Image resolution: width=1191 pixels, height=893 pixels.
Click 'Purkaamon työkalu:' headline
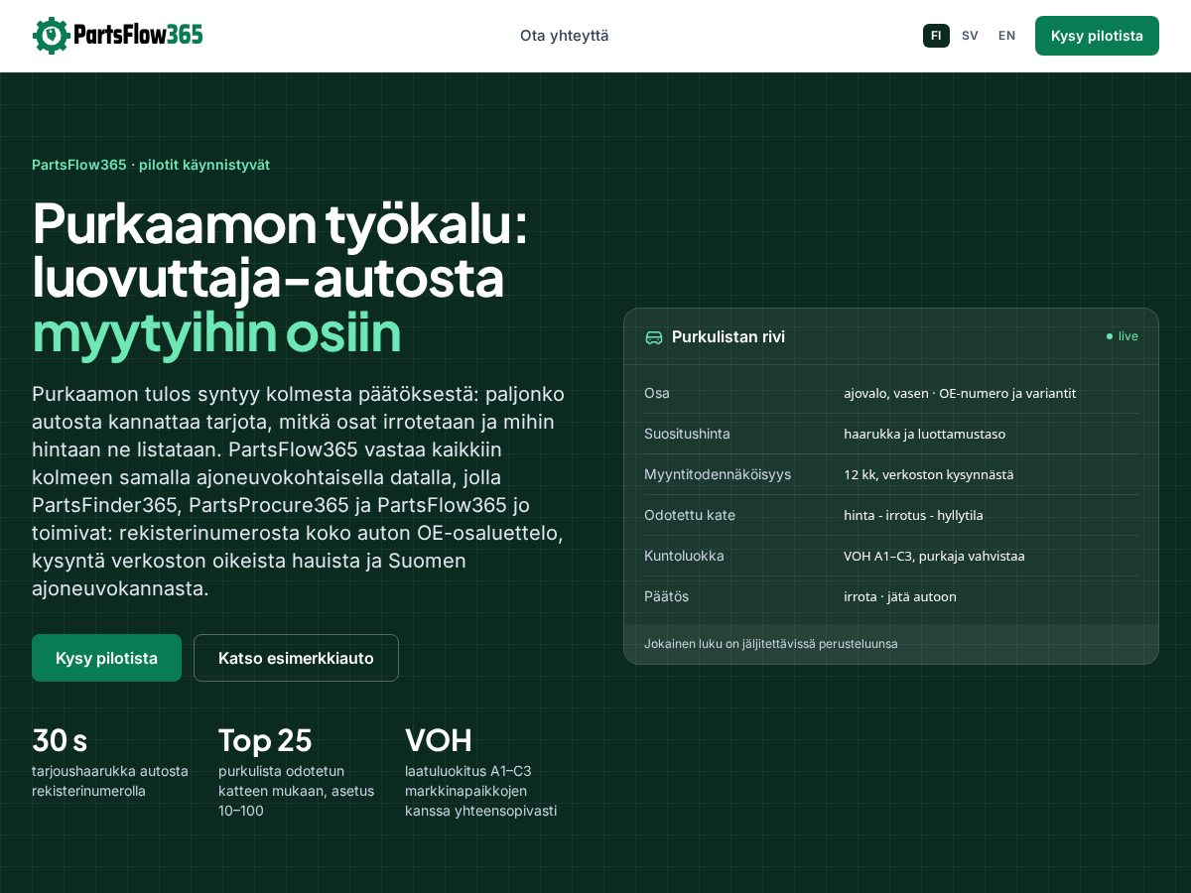coord(280,223)
